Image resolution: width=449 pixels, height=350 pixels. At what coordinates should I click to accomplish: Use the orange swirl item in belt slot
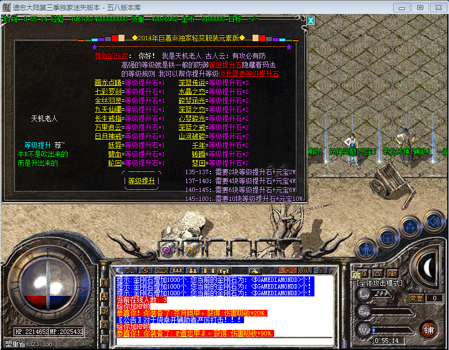(192, 250)
